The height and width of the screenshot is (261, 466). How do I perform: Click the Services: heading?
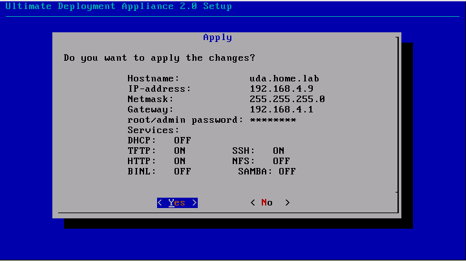click(x=153, y=130)
